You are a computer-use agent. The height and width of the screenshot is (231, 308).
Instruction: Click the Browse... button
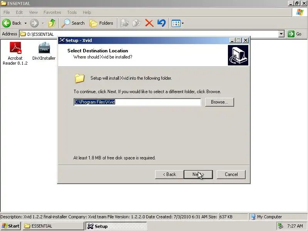pos(219,102)
